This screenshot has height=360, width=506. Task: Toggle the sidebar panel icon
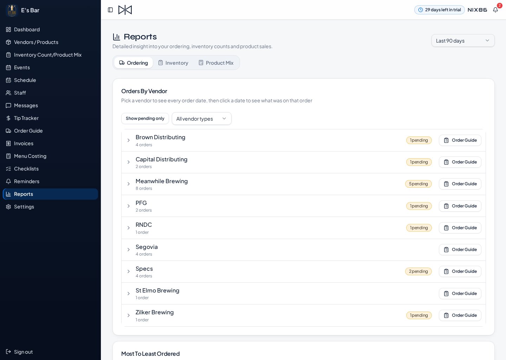pos(110,10)
